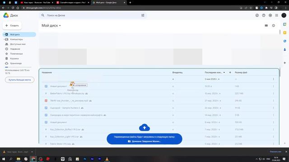289x162 pixels.
Task: Click the Купить больше места button
Action: [x=20, y=80]
